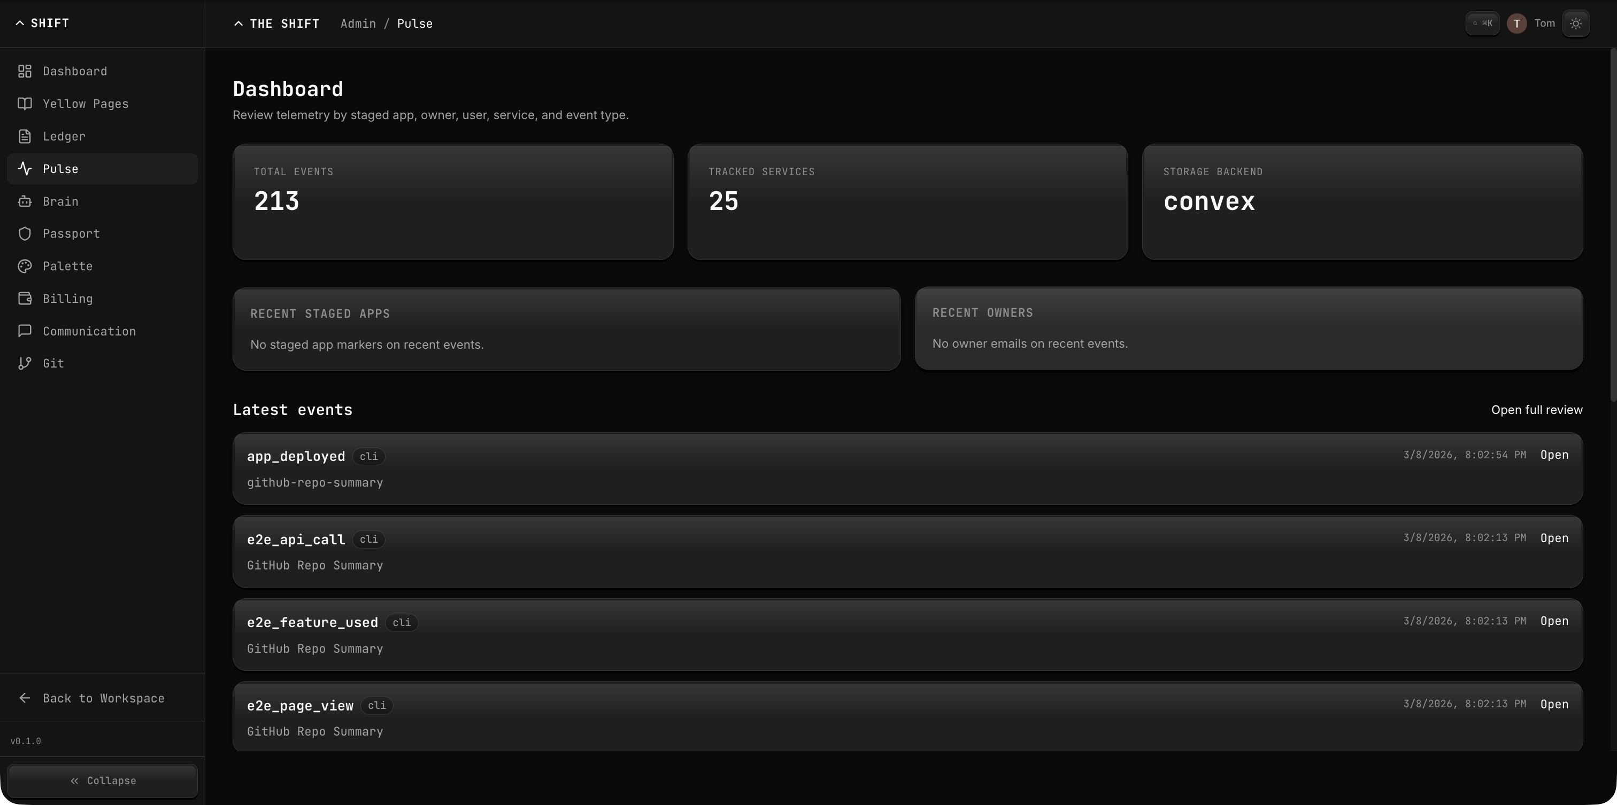Screen dimensions: 1617x805
Task: Open the command-K search shortcut badge
Action: [1483, 23]
